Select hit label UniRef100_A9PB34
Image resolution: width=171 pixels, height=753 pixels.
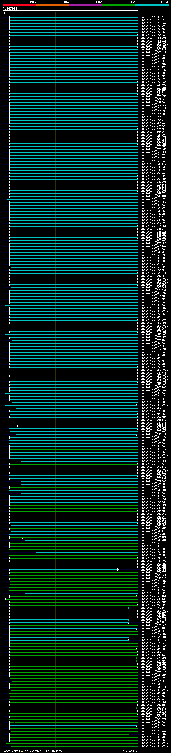153,70
